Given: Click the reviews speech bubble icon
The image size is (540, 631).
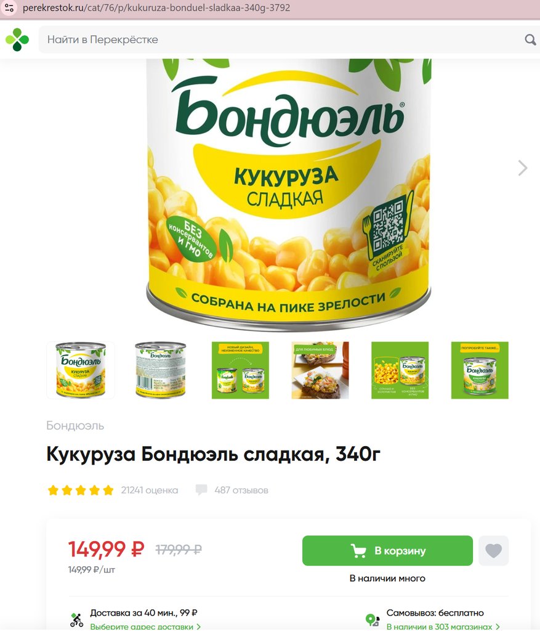Looking at the screenshot, I should click(201, 490).
